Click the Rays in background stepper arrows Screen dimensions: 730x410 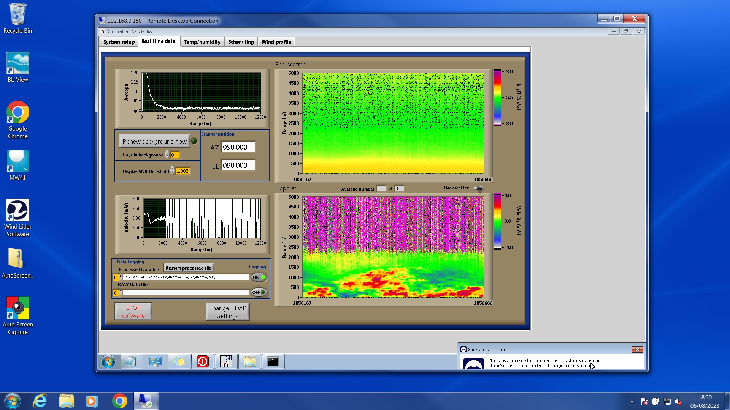[167, 155]
